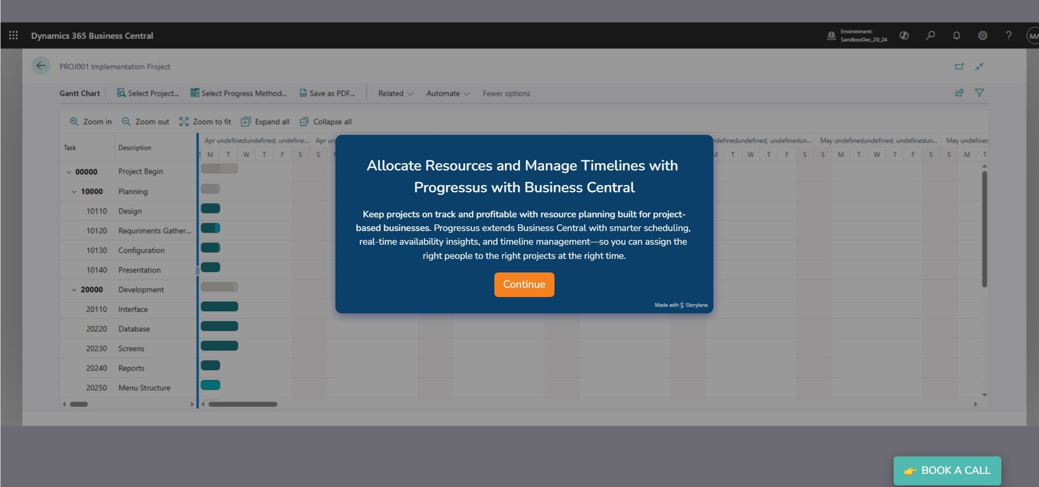Select the Requirments Gather... row
Screen dimensions: 1039x487
click(128, 231)
